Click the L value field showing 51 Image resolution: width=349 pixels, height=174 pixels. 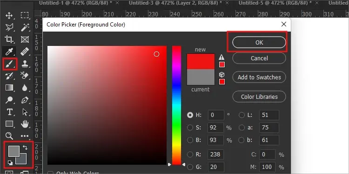coord(269,115)
